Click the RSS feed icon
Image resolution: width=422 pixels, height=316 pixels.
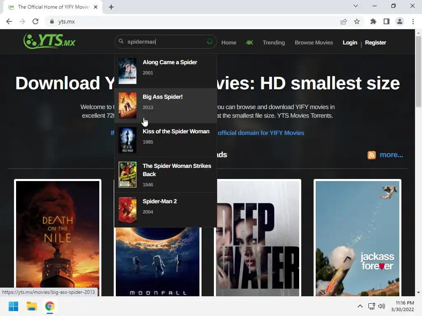371,155
